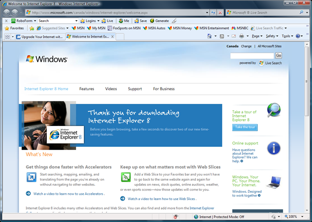This screenshot has width=312, height=222.
Task: Open the Suggested Sites favorites item
Action: pos(52,28)
